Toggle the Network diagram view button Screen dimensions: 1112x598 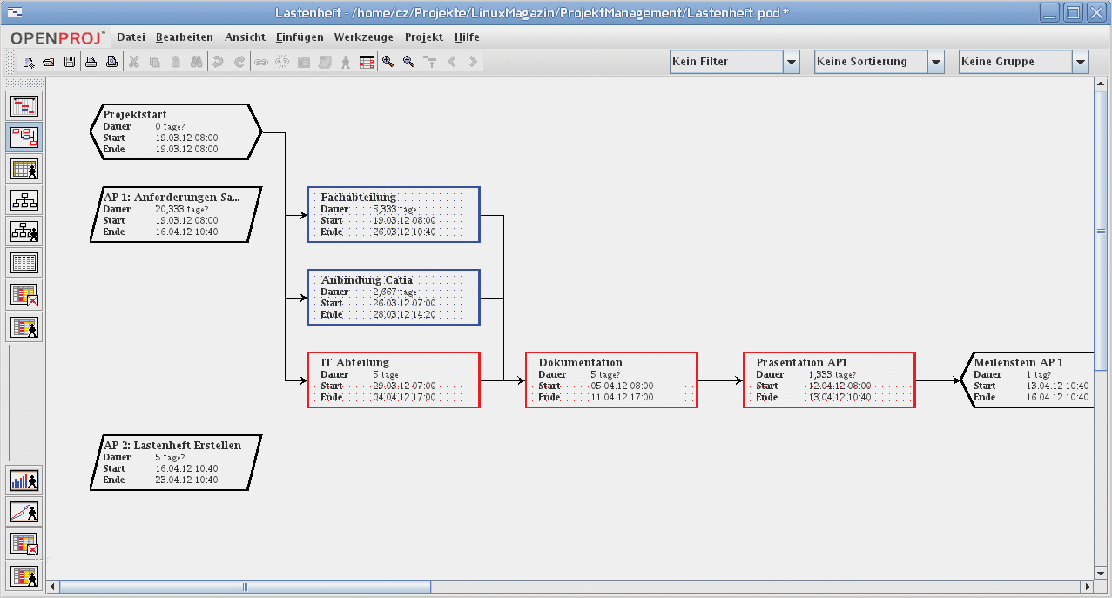click(x=25, y=138)
